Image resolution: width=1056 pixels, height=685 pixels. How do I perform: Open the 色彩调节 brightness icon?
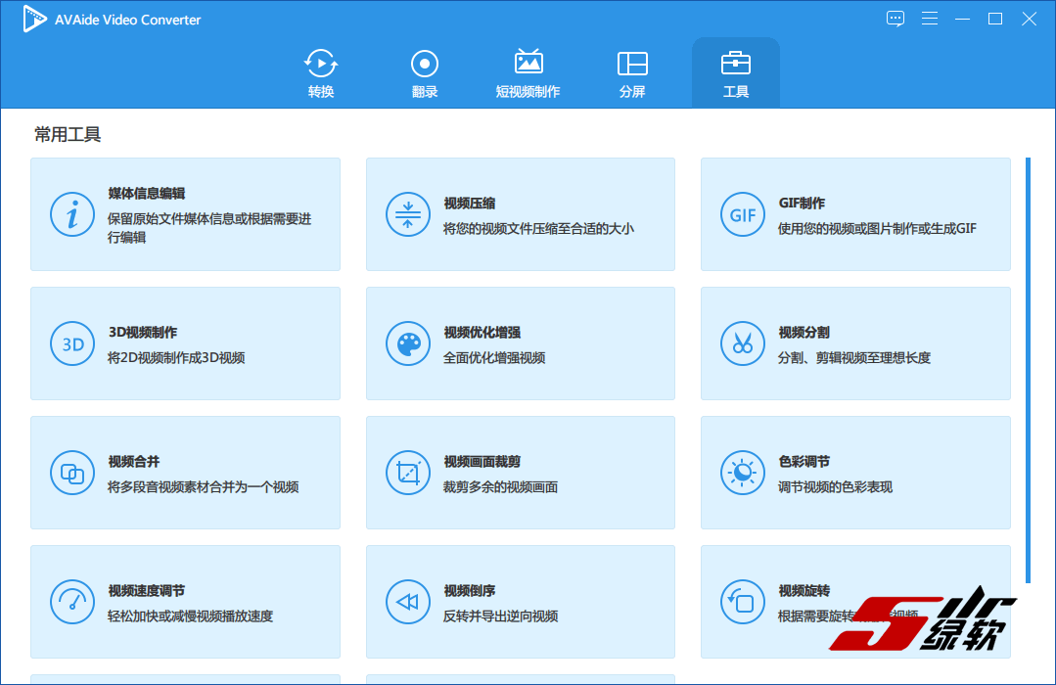743,473
